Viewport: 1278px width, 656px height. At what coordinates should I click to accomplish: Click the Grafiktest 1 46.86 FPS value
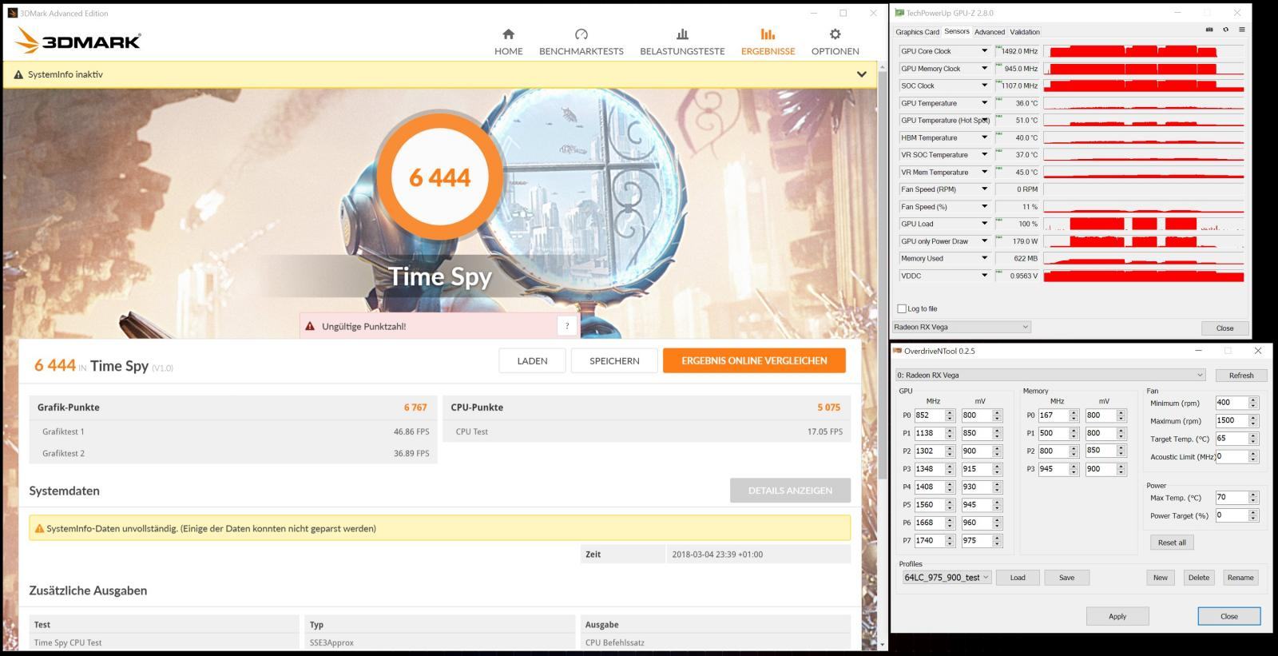tap(411, 431)
